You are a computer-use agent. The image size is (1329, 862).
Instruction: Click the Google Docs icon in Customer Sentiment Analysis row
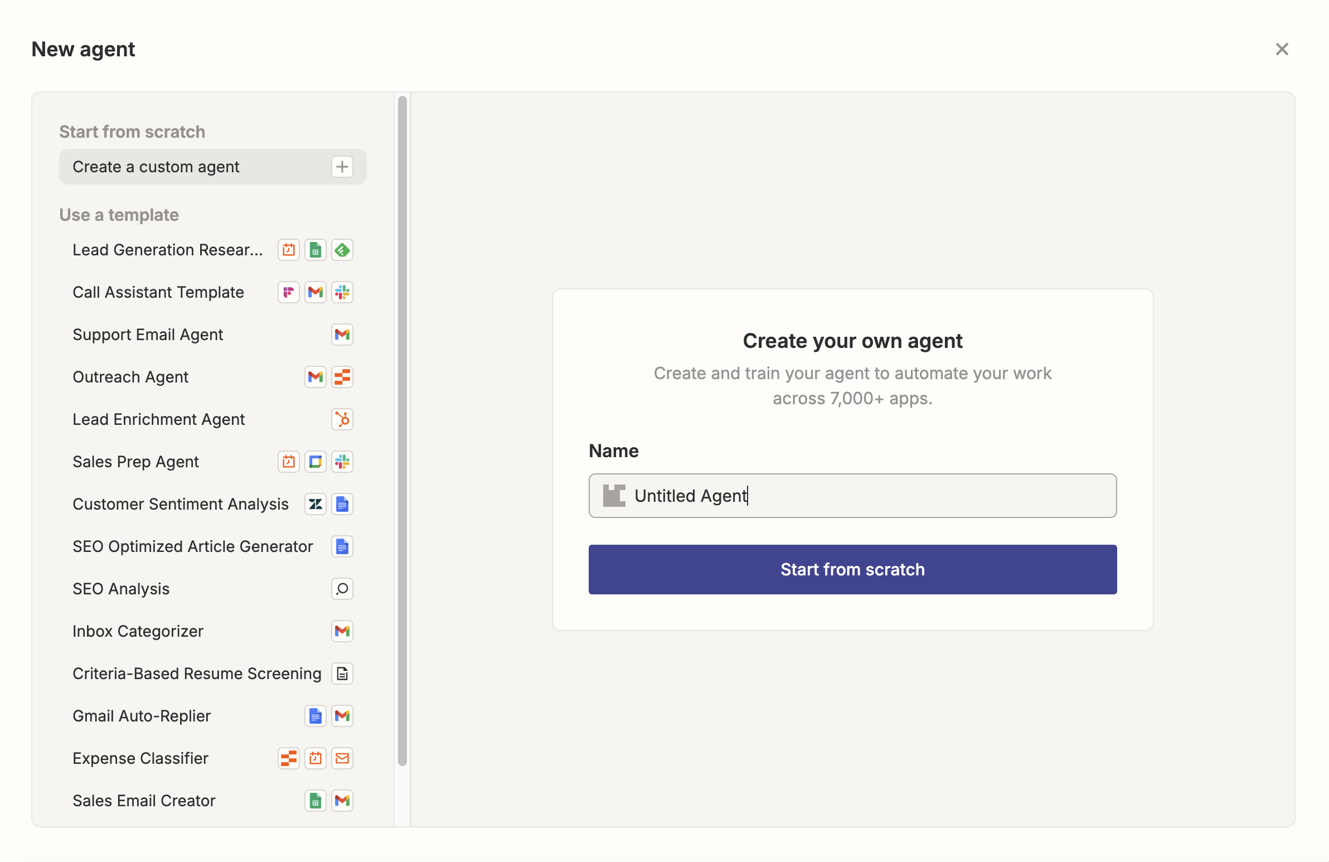tap(342, 505)
